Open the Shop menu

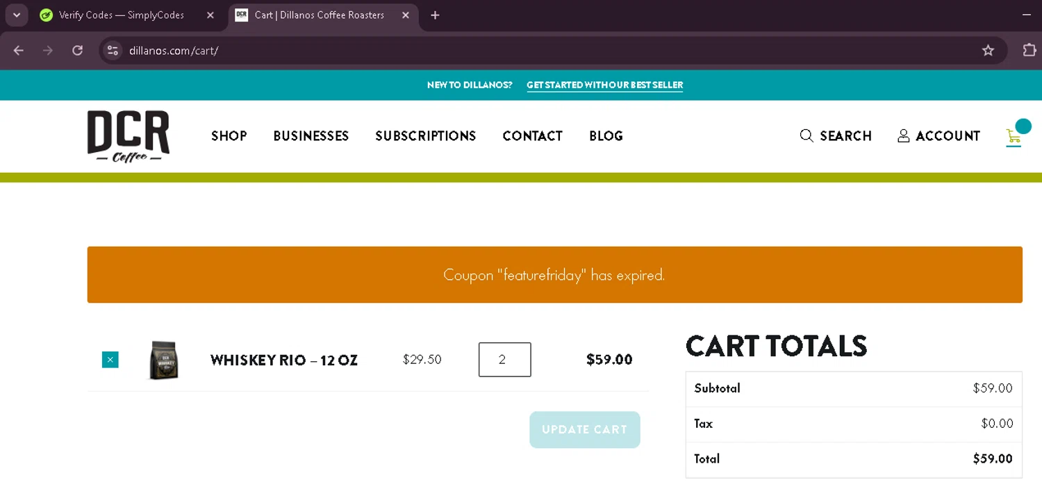(x=229, y=136)
